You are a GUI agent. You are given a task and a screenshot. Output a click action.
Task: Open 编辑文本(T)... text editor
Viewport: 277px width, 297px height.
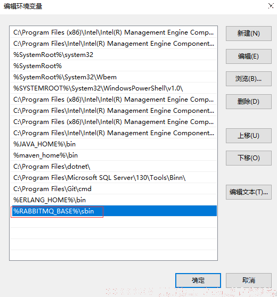[x=249, y=192]
